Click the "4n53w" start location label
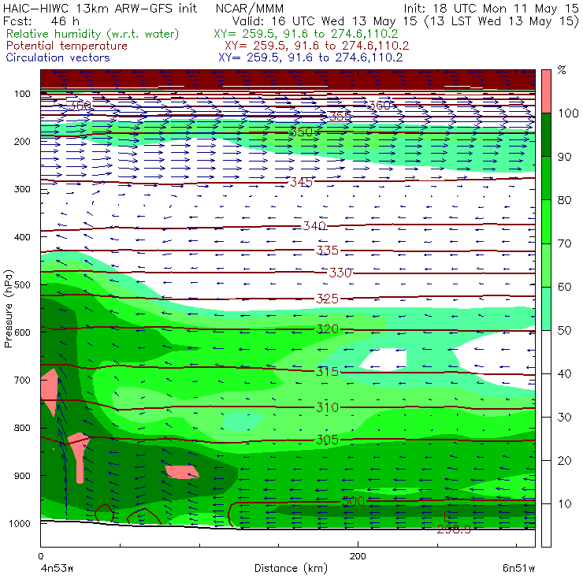583x583 pixels. tap(58, 568)
